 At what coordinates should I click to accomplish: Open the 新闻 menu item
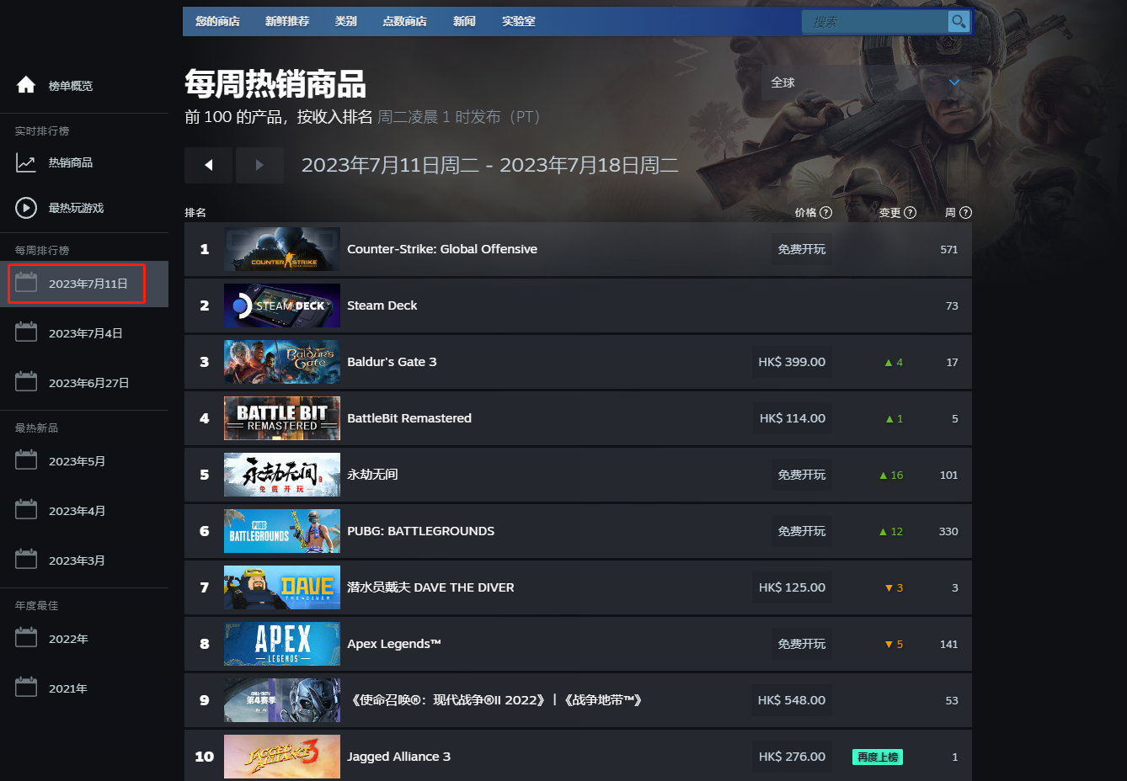point(464,22)
